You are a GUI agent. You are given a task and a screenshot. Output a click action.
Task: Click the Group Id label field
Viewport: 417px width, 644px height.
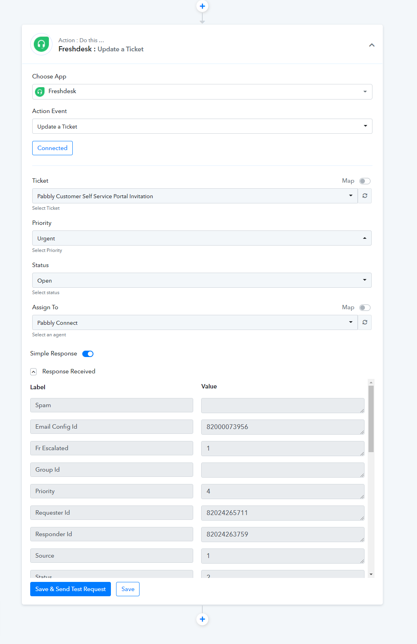coord(112,470)
